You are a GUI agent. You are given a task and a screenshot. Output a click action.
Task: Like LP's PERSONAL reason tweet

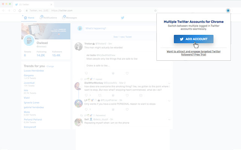127,109
